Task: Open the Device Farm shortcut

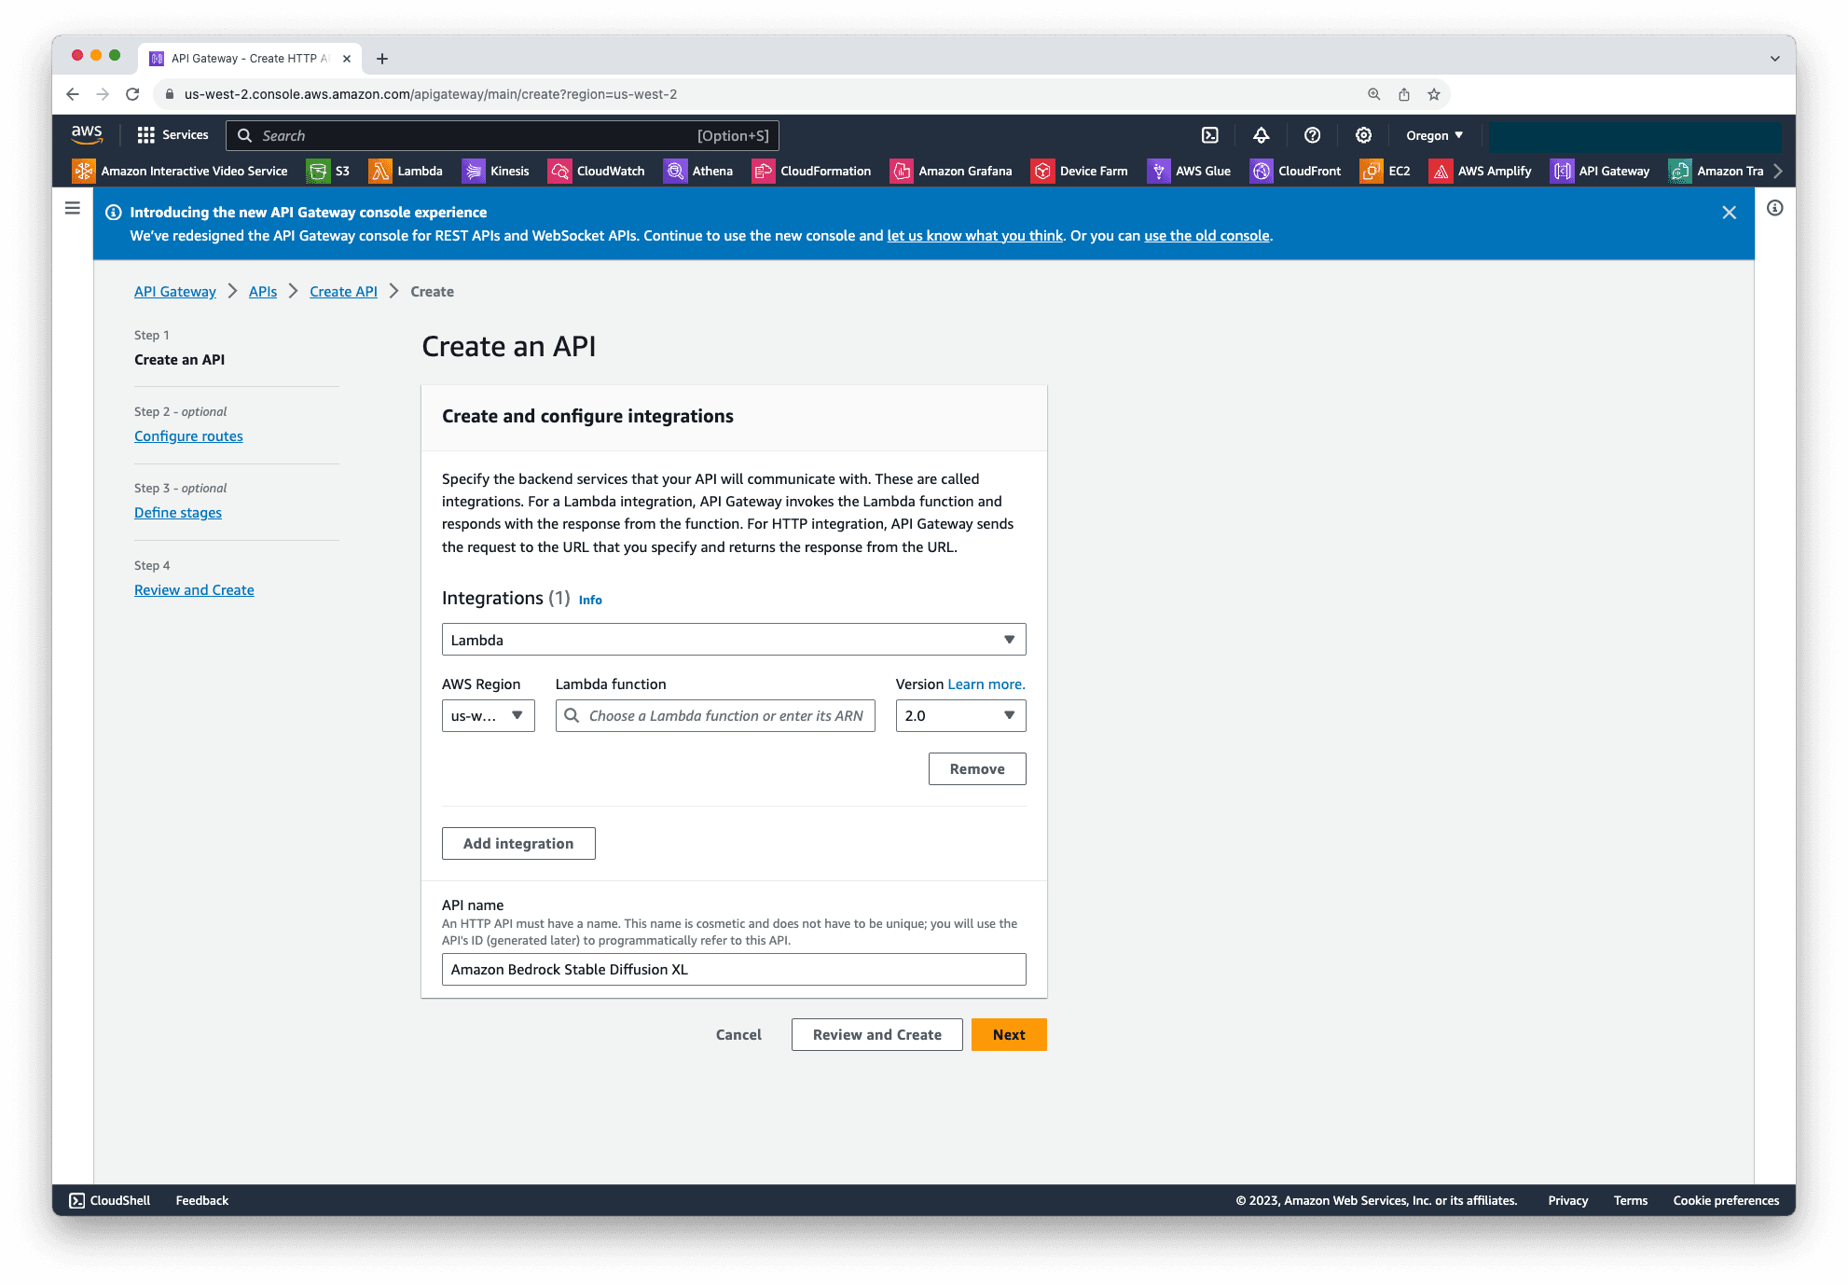Action: coord(1080,171)
